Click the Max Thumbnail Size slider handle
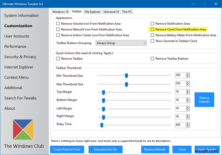 (127, 84)
